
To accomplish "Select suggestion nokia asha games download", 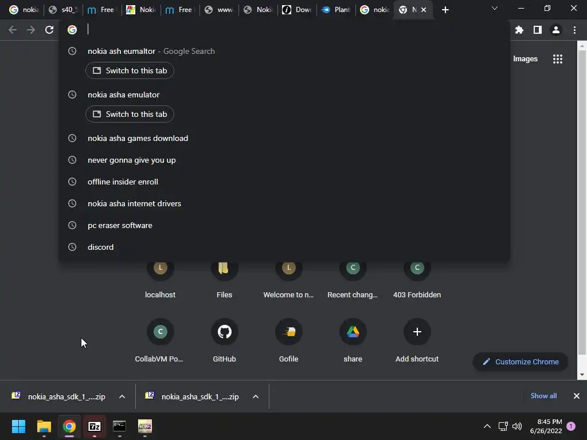I will (284, 139).
